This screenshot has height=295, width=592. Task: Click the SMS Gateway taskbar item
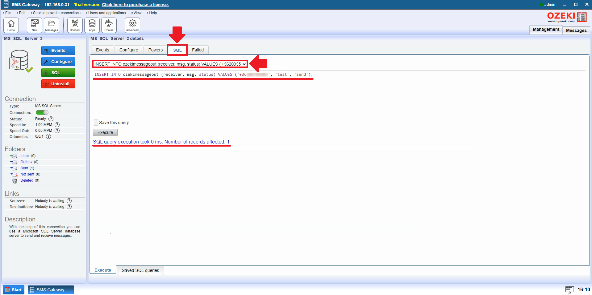[x=51, y=290]
